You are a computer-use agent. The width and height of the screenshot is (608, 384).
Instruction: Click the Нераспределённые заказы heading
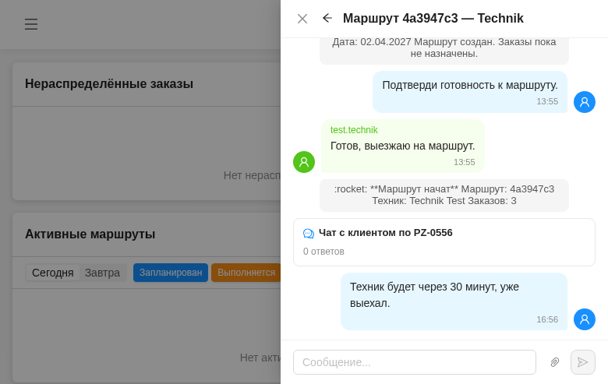coord(109,84)
